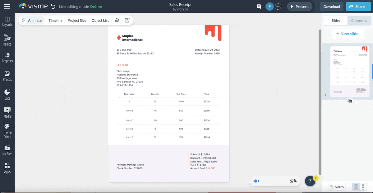Click the comments bubble icon in the header
Screen dimensions: 373x193
[259, 6]
